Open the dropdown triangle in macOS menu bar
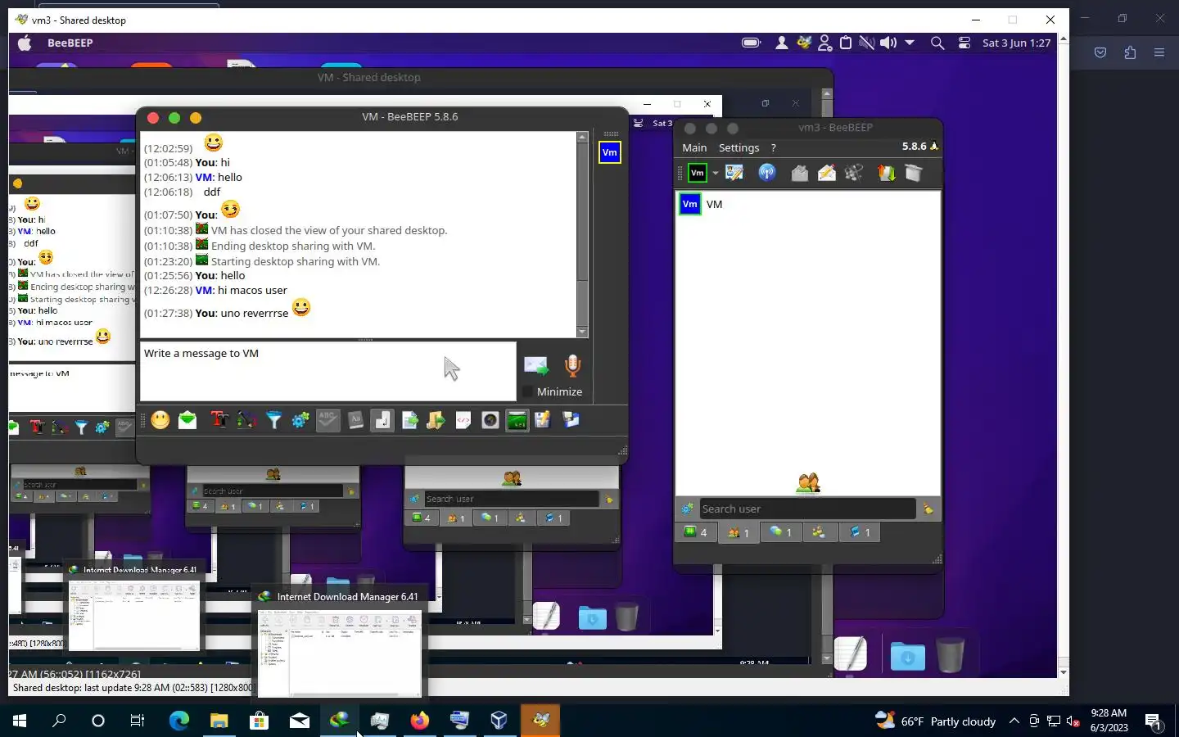 pos(910,43)
